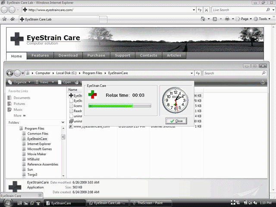Open the Organize dropdown in Explorer
The image size is (276, 207).
[x=19, y=82]
